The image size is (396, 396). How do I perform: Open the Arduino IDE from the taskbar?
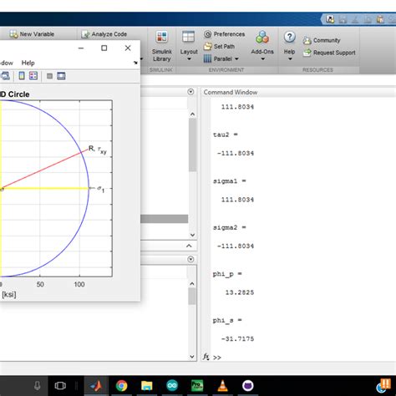coord(172,386)
